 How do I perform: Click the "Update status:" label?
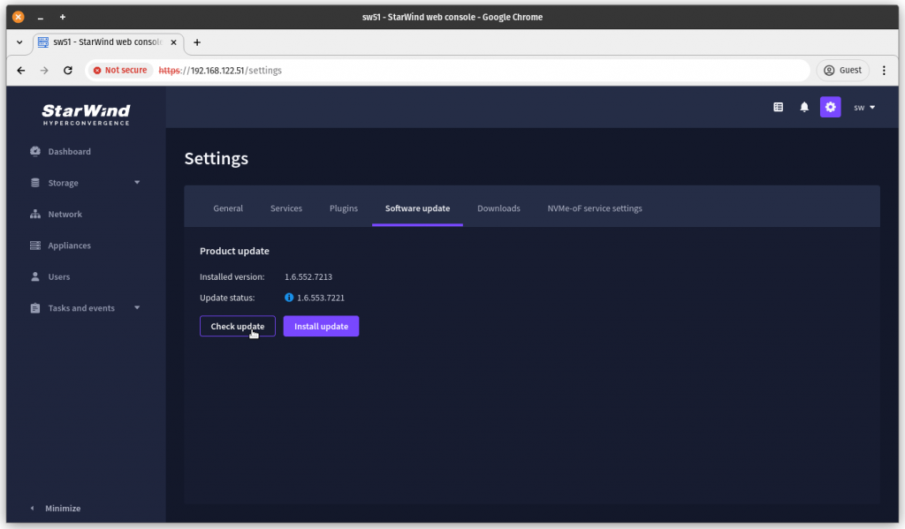click(227, 298)
